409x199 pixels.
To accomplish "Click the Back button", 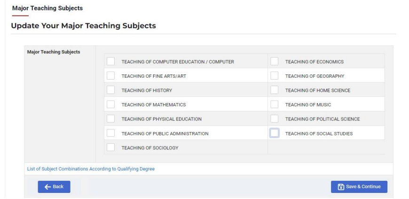I will tap(54, 187).
